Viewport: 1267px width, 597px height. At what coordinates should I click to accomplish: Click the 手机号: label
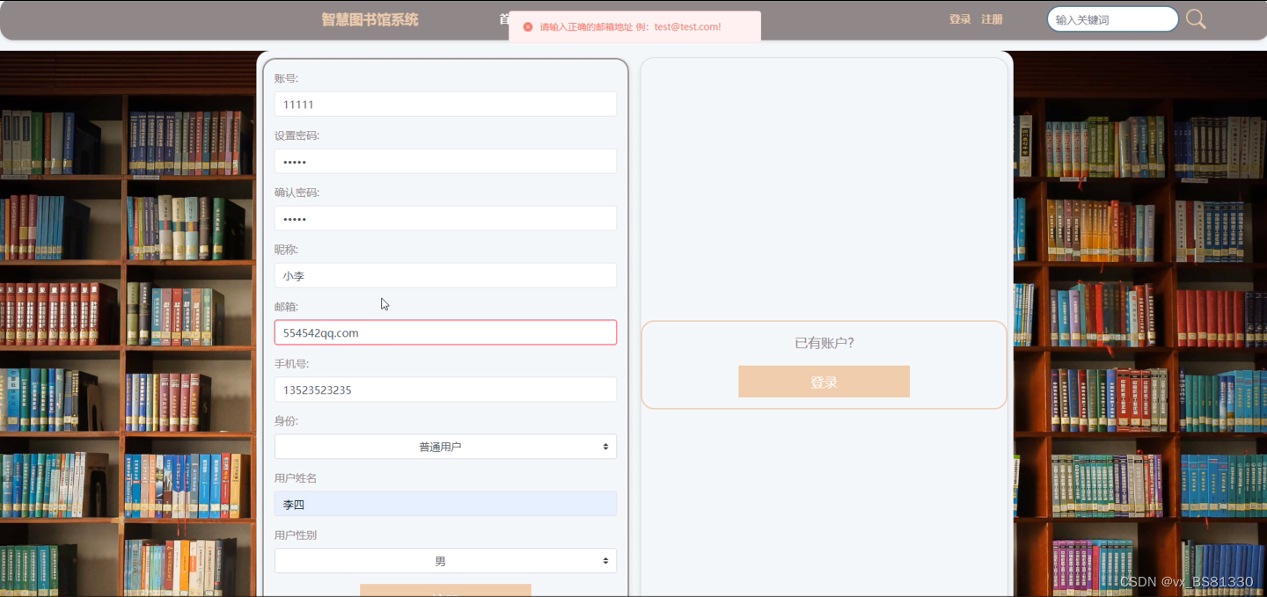[291, 364]
